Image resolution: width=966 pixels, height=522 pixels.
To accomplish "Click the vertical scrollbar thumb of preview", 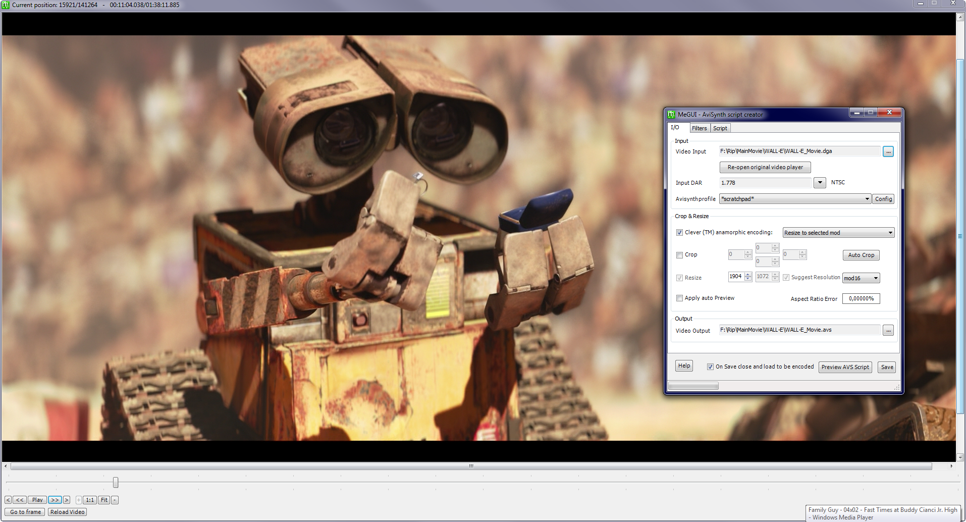I will (x=960, y=236).
